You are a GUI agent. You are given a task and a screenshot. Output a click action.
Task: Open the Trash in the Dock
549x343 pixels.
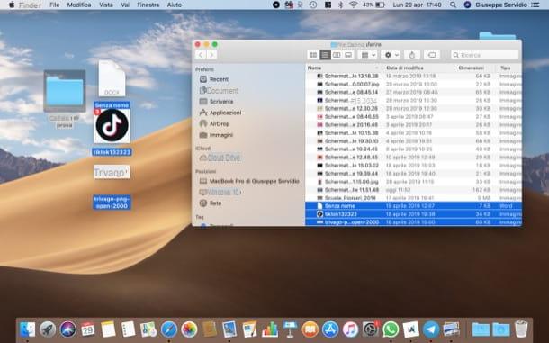(x=521, y=329)
